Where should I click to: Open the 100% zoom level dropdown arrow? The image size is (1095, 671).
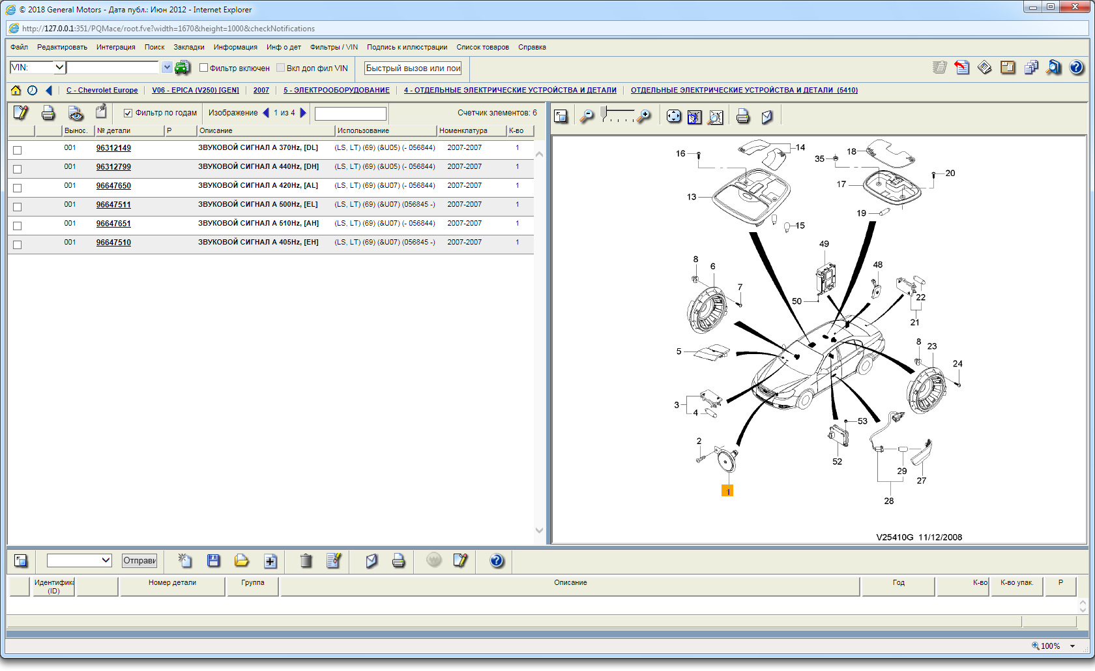coord(1072,646)
